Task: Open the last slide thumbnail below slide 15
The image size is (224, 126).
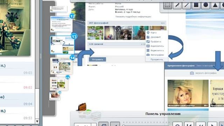Action: click(x=55, y=96)
